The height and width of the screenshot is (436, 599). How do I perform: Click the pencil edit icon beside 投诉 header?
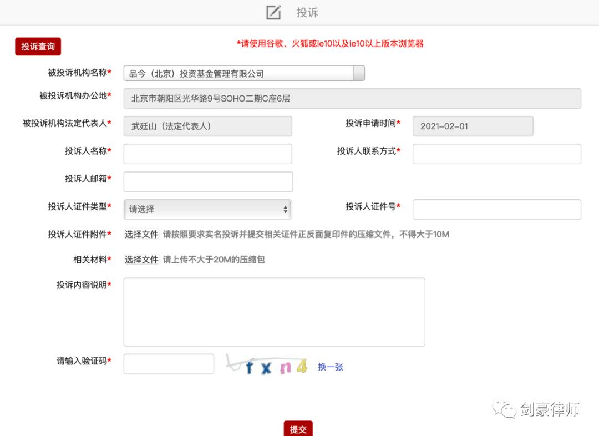(x=273, y=12)
